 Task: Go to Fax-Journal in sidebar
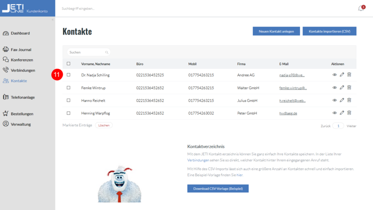21,49
